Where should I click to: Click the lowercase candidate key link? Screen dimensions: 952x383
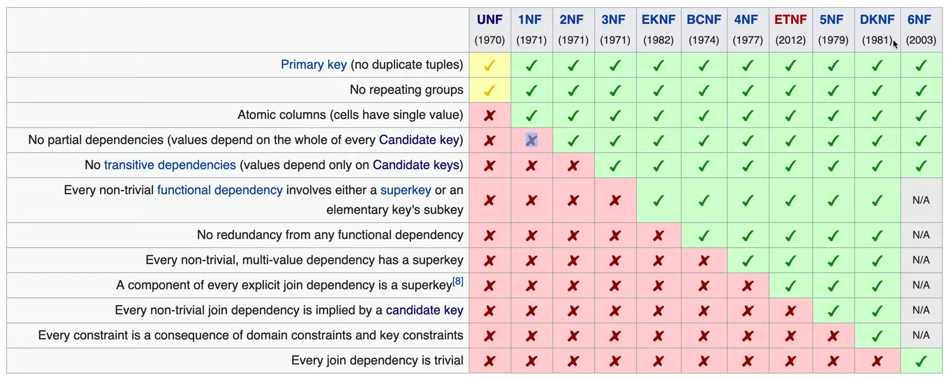(424, 310)
